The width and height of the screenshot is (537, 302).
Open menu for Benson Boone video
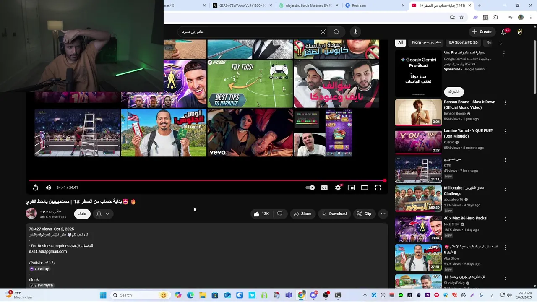click(505, 103)
